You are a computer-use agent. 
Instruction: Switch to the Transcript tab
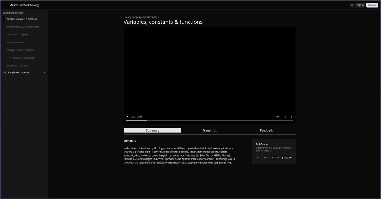tap(210, 130)
